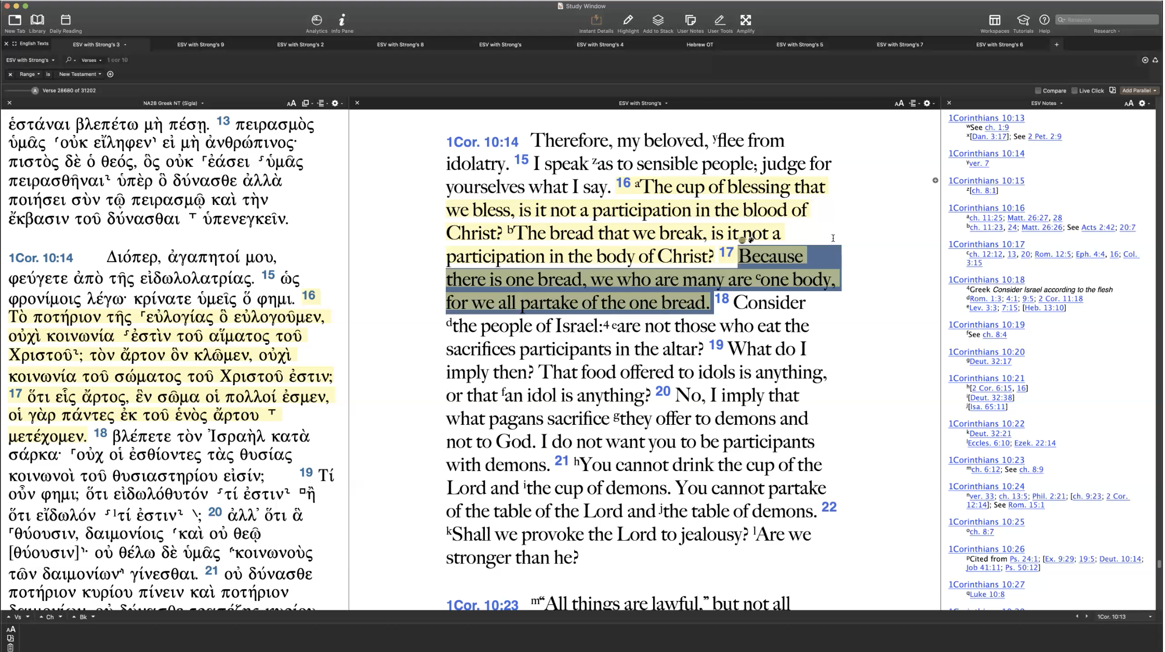Select ESV with Strong's 9 tab
The image size is (1165, 652).
coord(201,45)
